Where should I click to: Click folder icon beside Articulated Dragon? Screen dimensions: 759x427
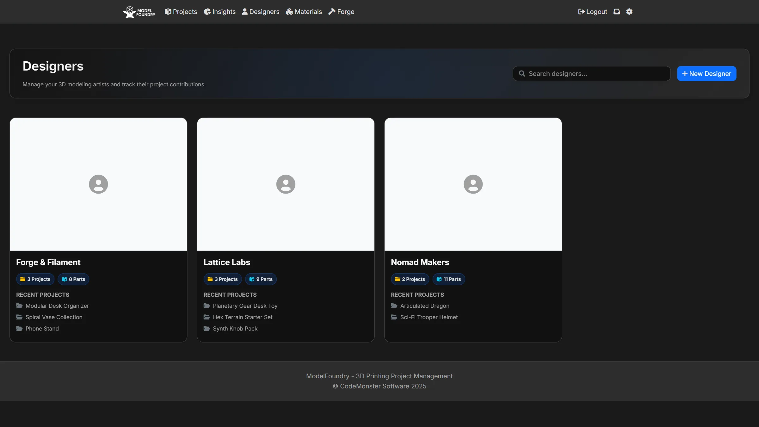pos(394,306)
